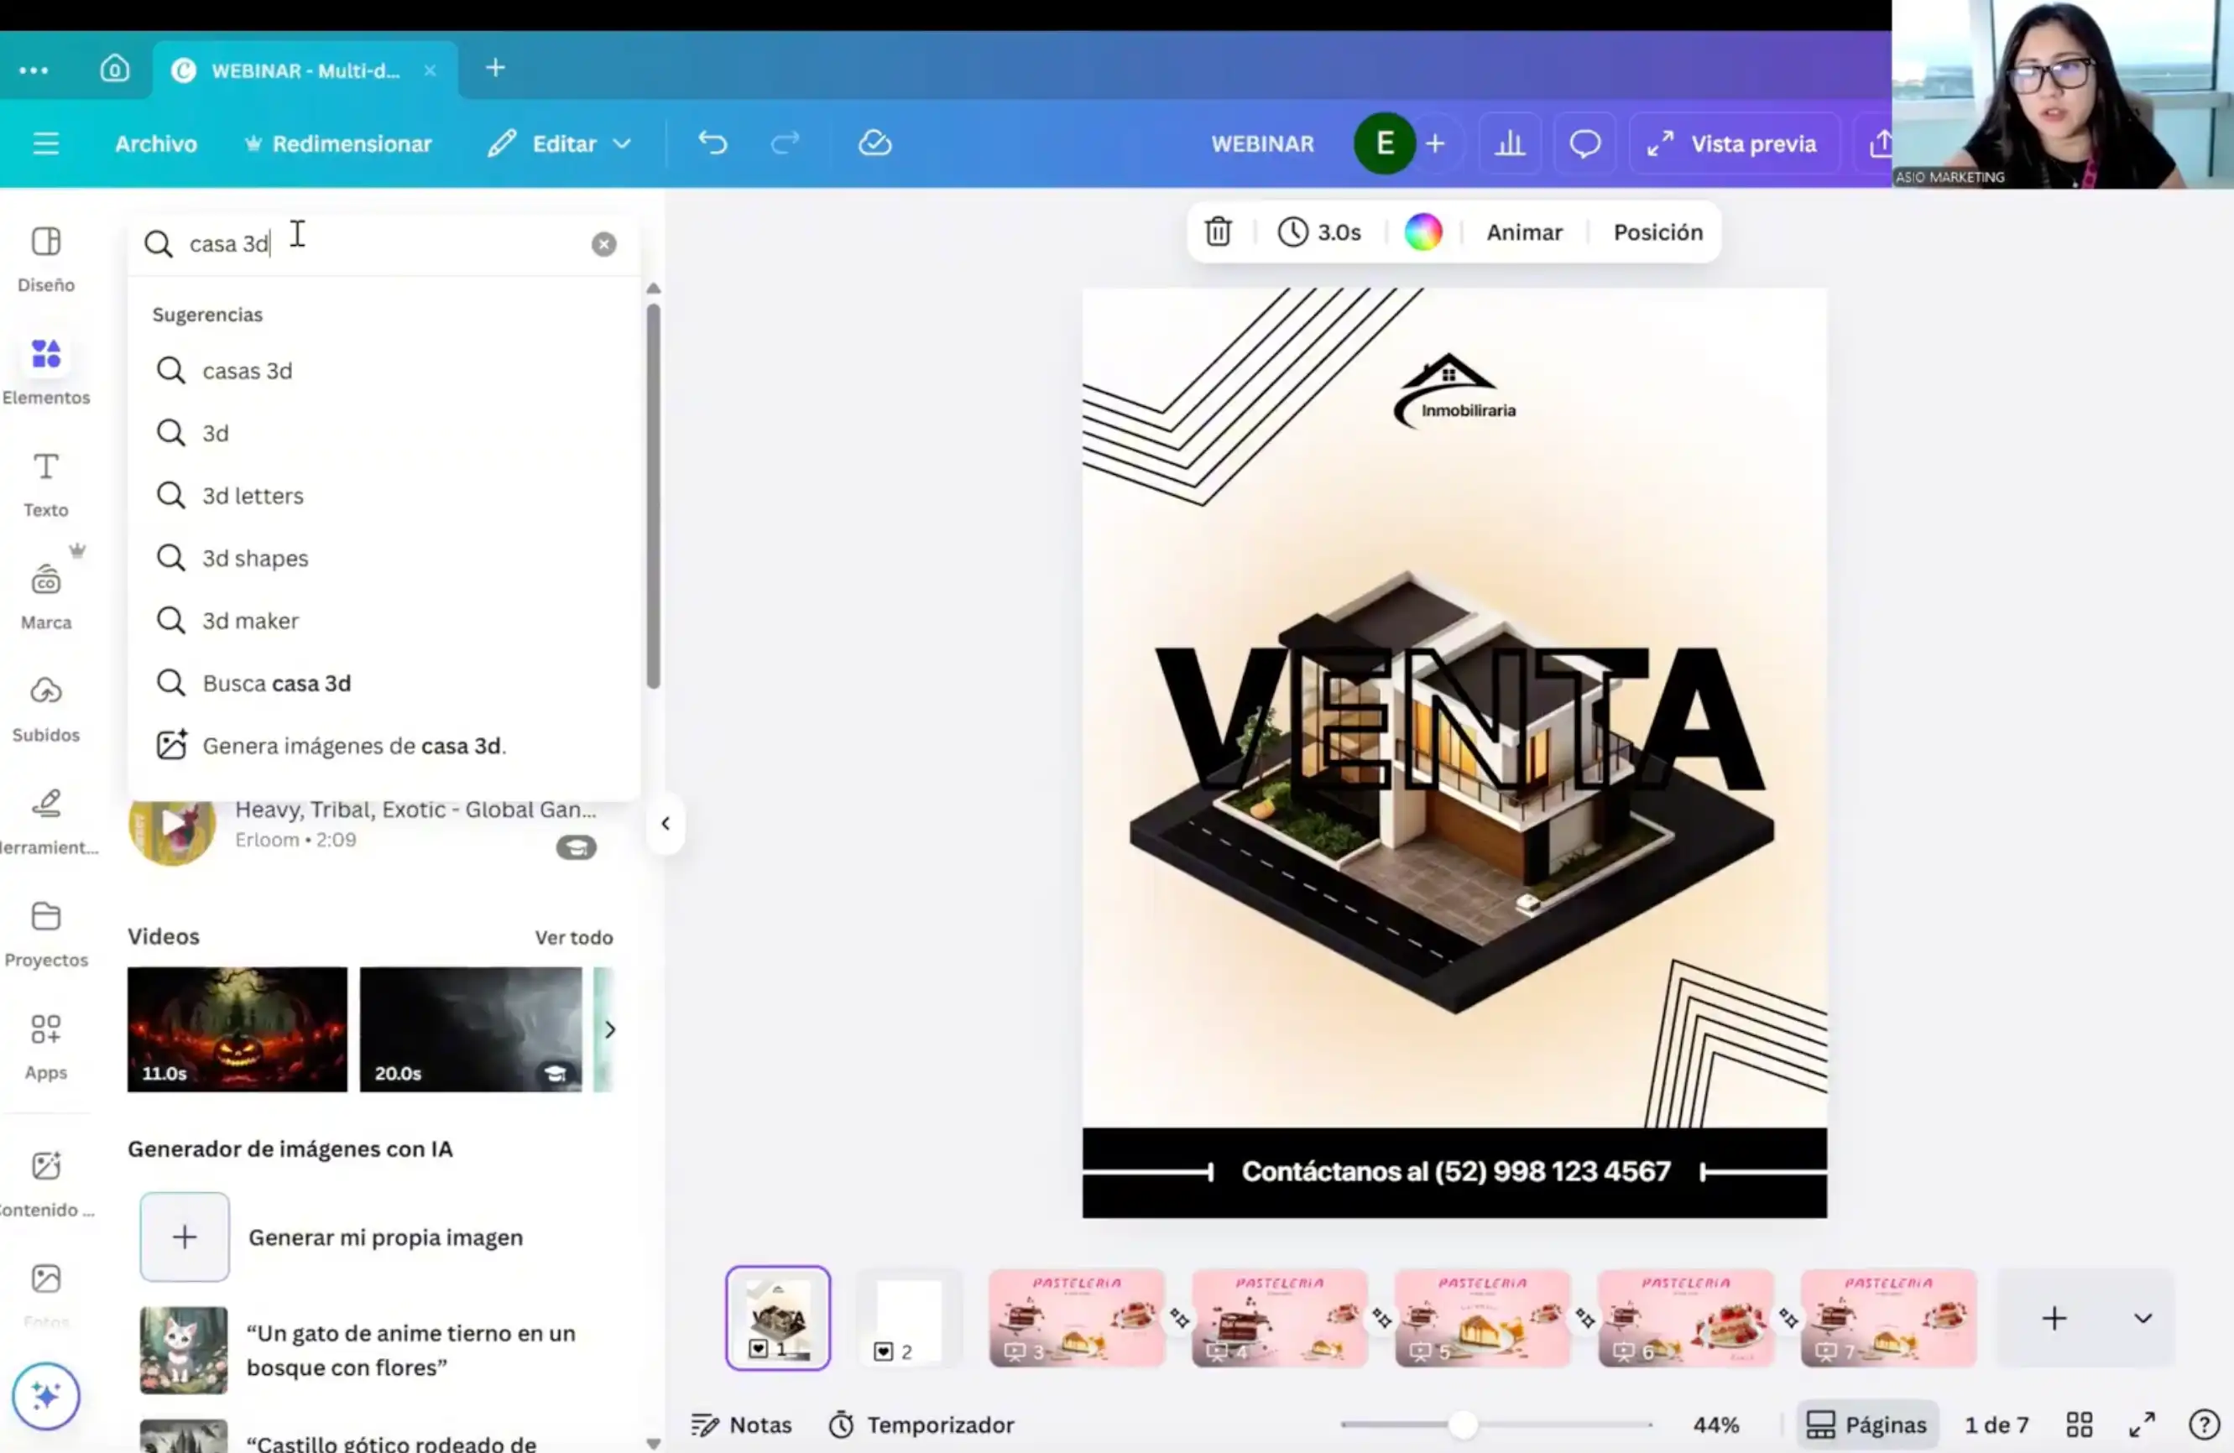Expand the add page chevron
Viewport: 2234px width, 1453px height.
(x=2143, y=1317)
